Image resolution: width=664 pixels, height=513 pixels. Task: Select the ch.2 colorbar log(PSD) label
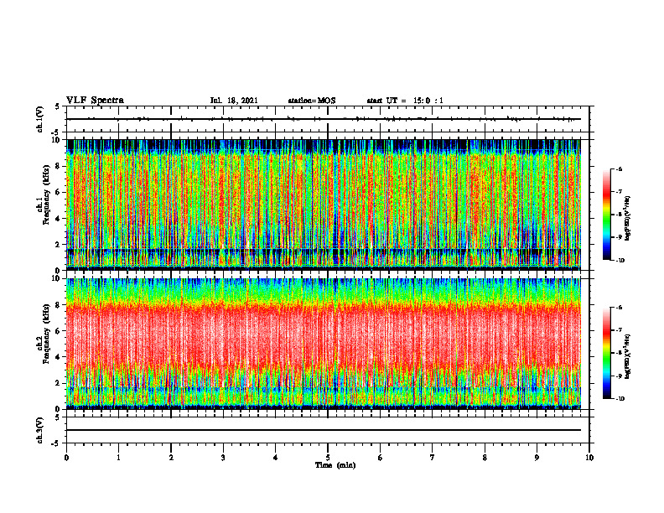628,356
